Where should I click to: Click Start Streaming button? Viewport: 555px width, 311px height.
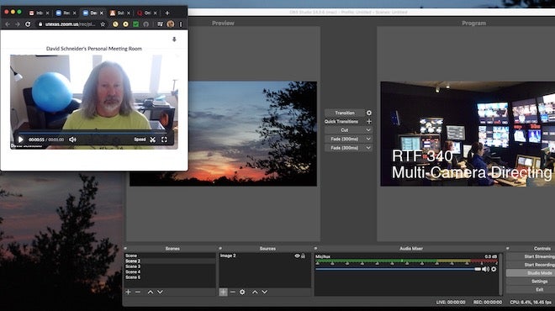pos(531,256)
